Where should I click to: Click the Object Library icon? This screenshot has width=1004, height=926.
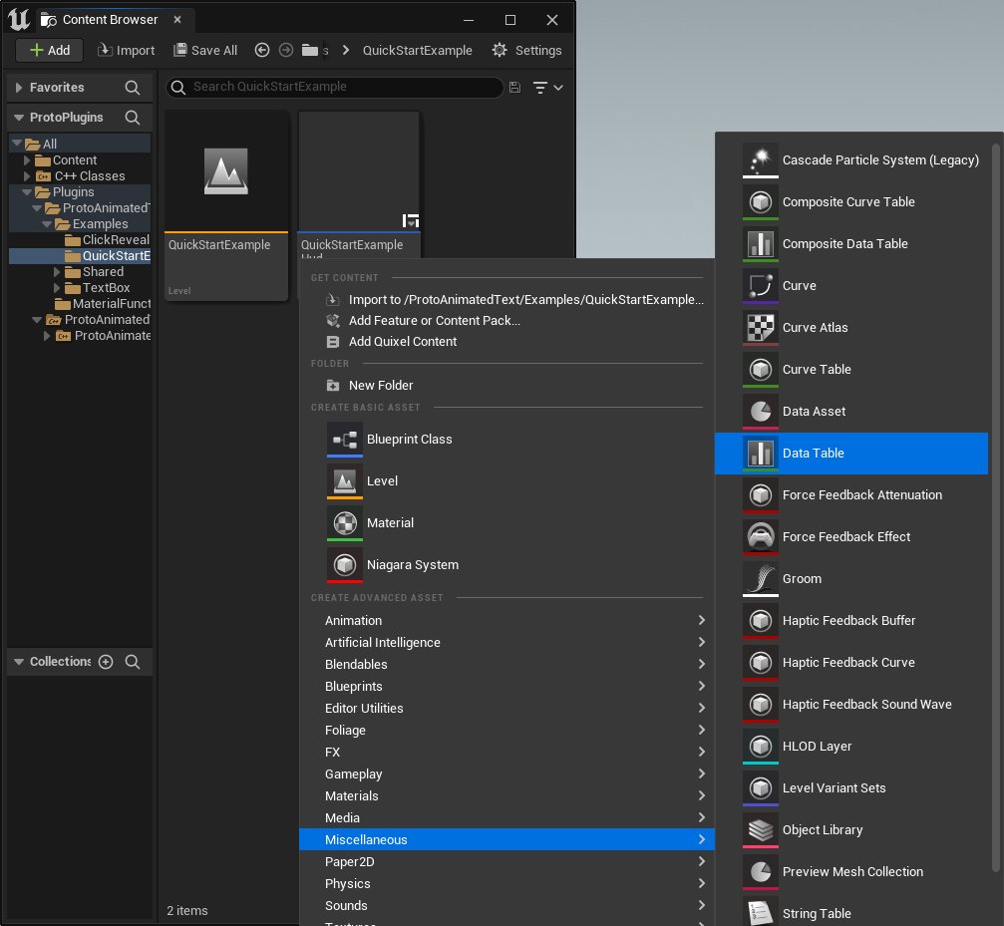760,830
